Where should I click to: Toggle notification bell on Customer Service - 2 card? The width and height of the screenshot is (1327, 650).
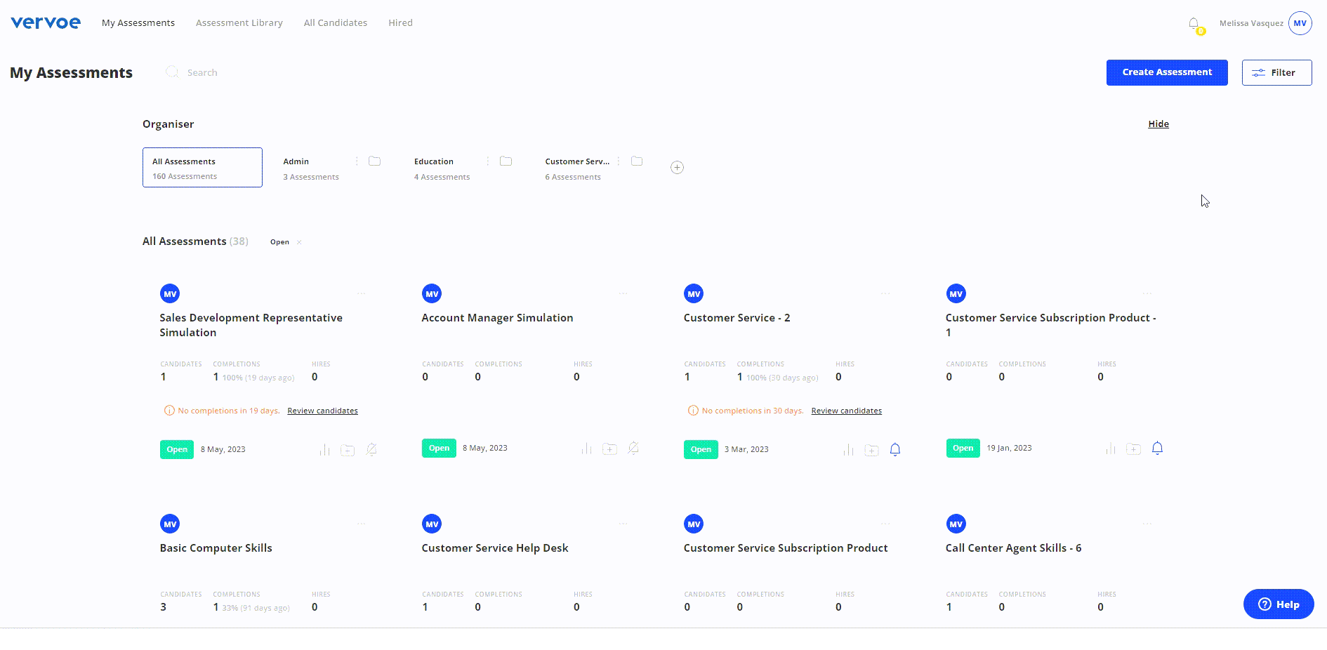pos(895,450)
